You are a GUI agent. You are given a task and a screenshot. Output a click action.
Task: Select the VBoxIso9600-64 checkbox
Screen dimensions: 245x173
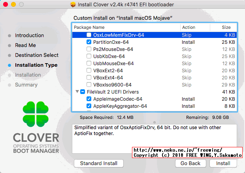[89, 85]
